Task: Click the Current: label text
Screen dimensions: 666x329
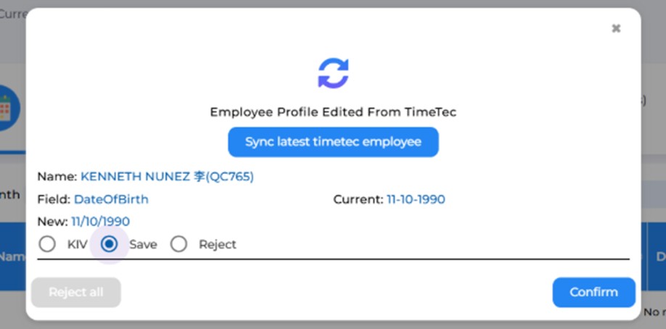Action: coord(358,199)
